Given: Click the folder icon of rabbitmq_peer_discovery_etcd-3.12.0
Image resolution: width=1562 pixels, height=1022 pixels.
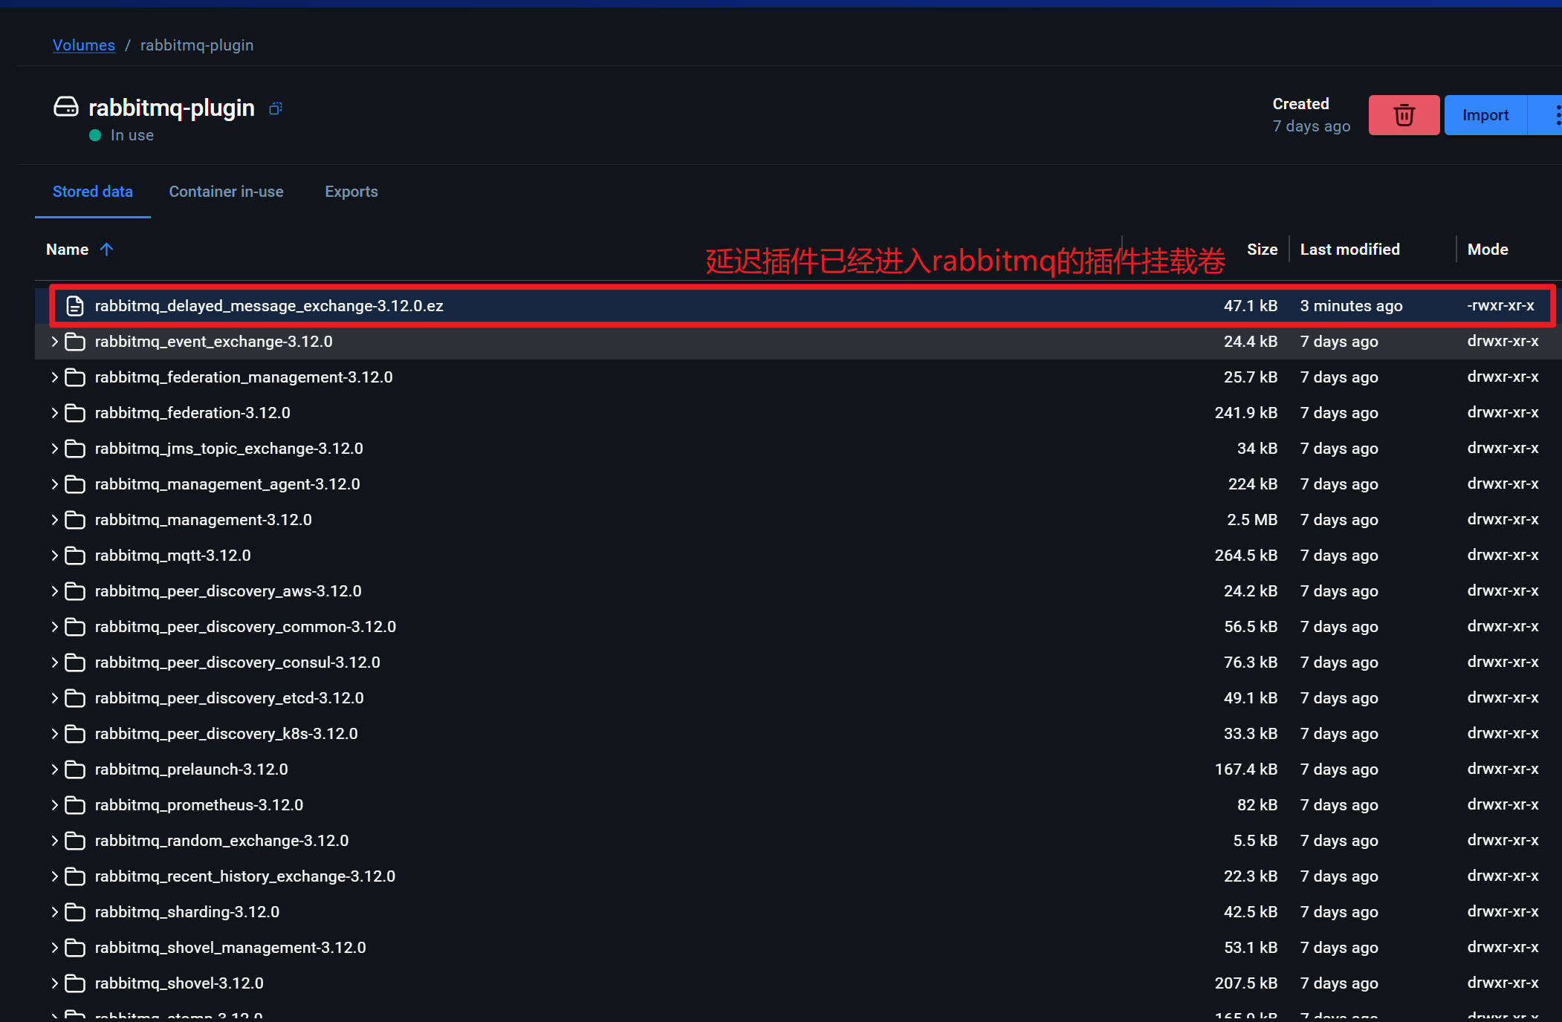Looking at the screenshot, I should pyautogui.click(x=75, y=698).
